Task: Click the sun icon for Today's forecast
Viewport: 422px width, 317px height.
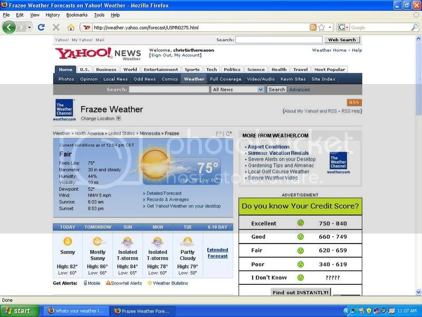Action: (x=68, y=241)
